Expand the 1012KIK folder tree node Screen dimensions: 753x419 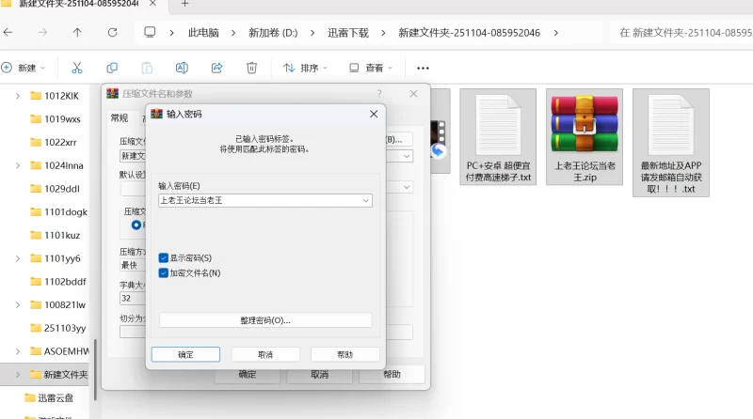(x=19, y=95)
